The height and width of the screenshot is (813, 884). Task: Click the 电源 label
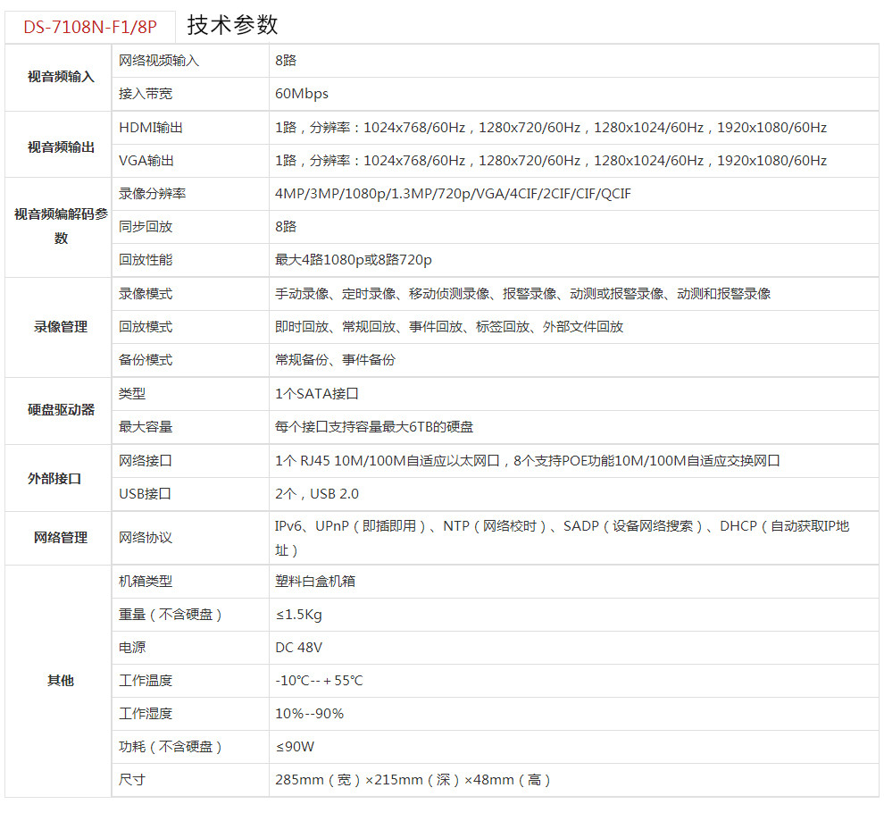click(x=132, y=648)
